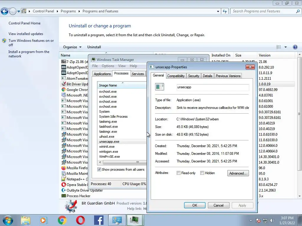Toggle the Hidden attribute checkbox
The image size is (302, 226).
pos(202,173)
